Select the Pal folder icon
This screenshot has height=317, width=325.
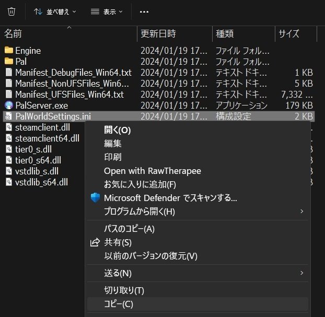pyautogui.click(x=9, y=61)
